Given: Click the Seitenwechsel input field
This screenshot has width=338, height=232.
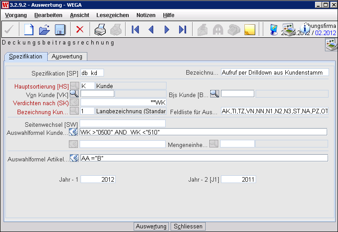Looking at the screenshot, I should 122,124.
